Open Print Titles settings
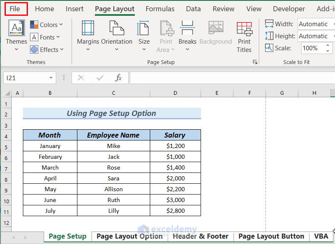Viewport: 335px width, 244px height. (244, 35)
